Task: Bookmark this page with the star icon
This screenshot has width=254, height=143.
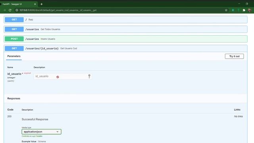Action: coord(226,10)
